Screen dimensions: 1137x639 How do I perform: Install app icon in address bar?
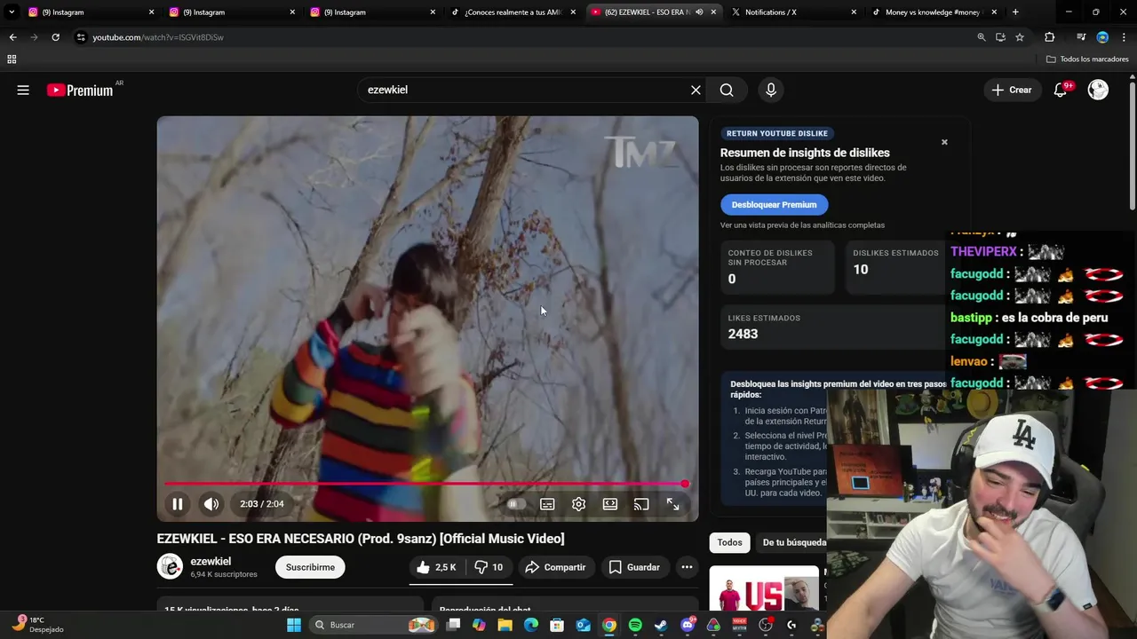(1000, 37)
